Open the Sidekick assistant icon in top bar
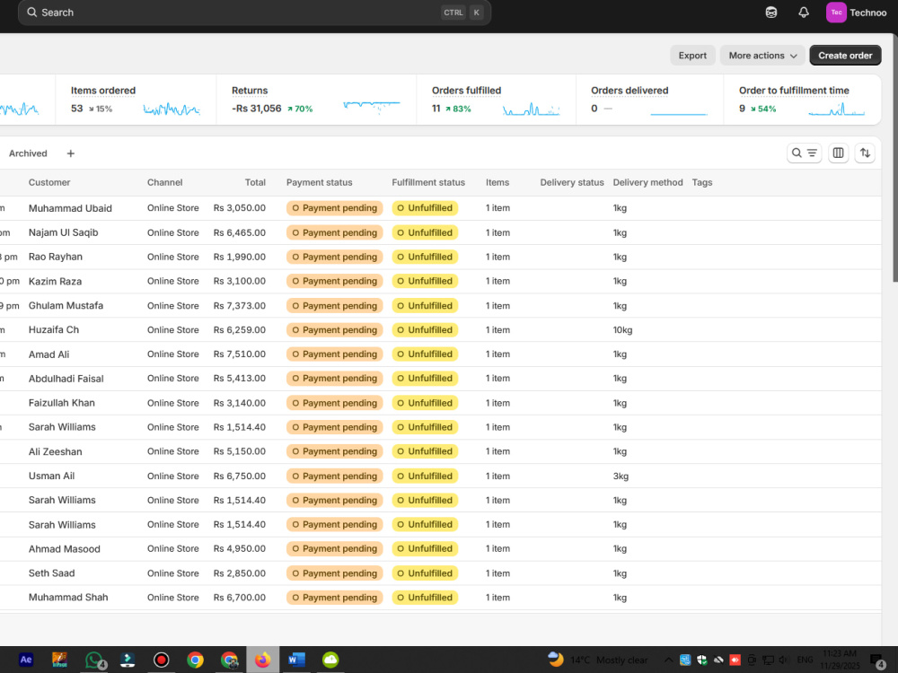The width and height of the screenshot is (898, 673). (x=770, y=13)
